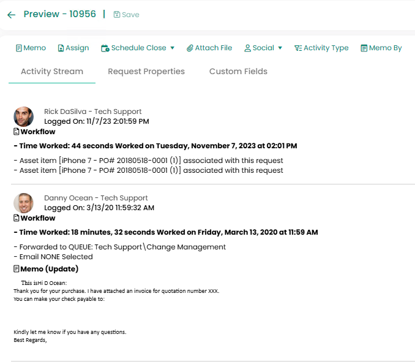Click Danny Ocean's profile photo
The width and height of the screenshot is (415, 364).
(x=24, y=203)
